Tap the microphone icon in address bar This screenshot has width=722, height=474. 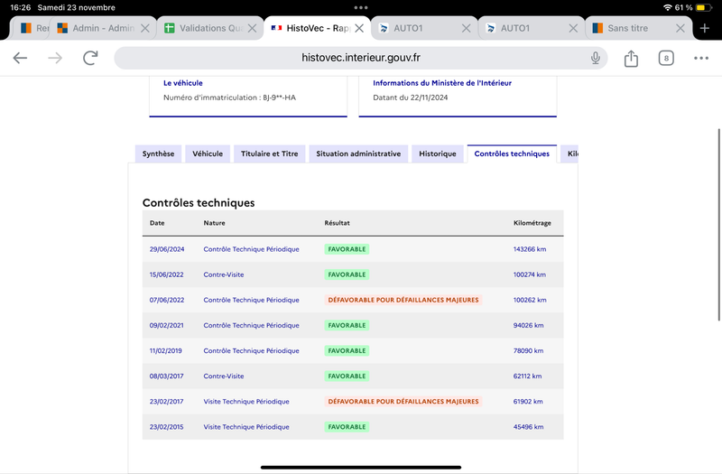coord(596,58)
